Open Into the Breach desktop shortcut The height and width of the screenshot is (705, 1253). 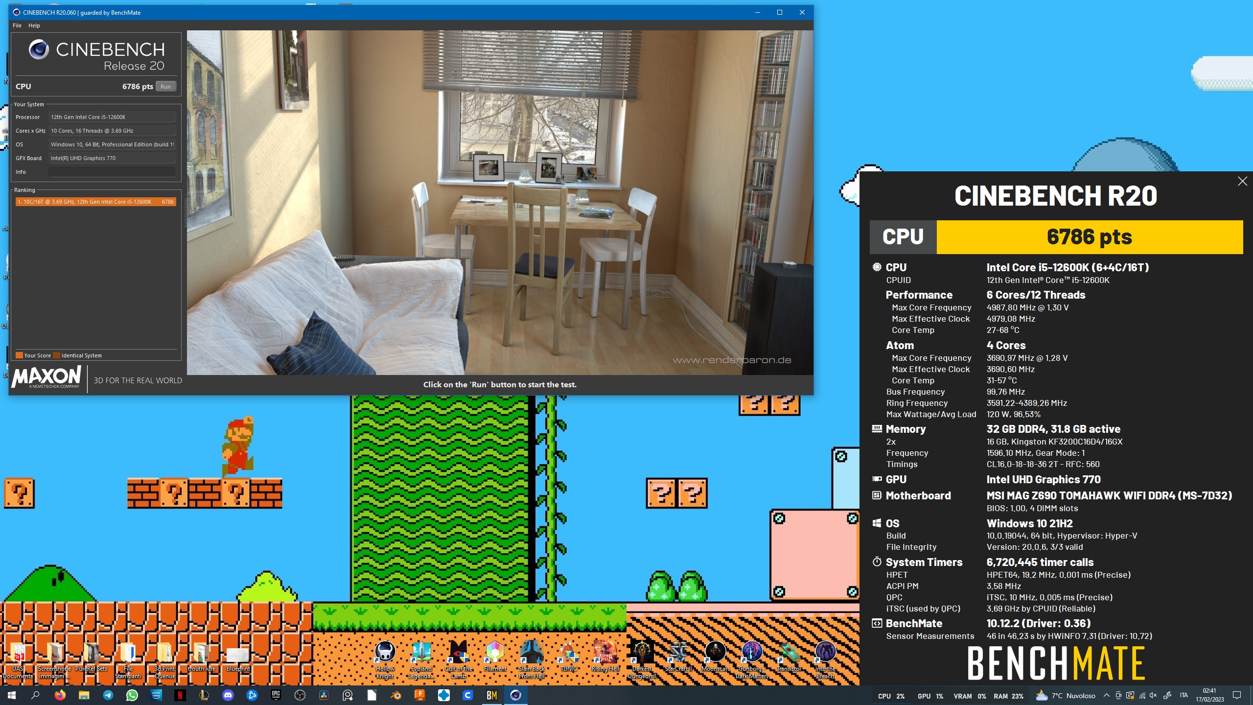click(x=825, y=660)
